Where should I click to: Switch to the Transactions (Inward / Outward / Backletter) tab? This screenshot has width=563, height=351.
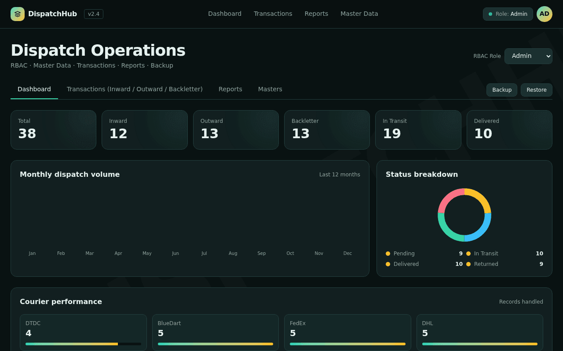click(135, 89)
